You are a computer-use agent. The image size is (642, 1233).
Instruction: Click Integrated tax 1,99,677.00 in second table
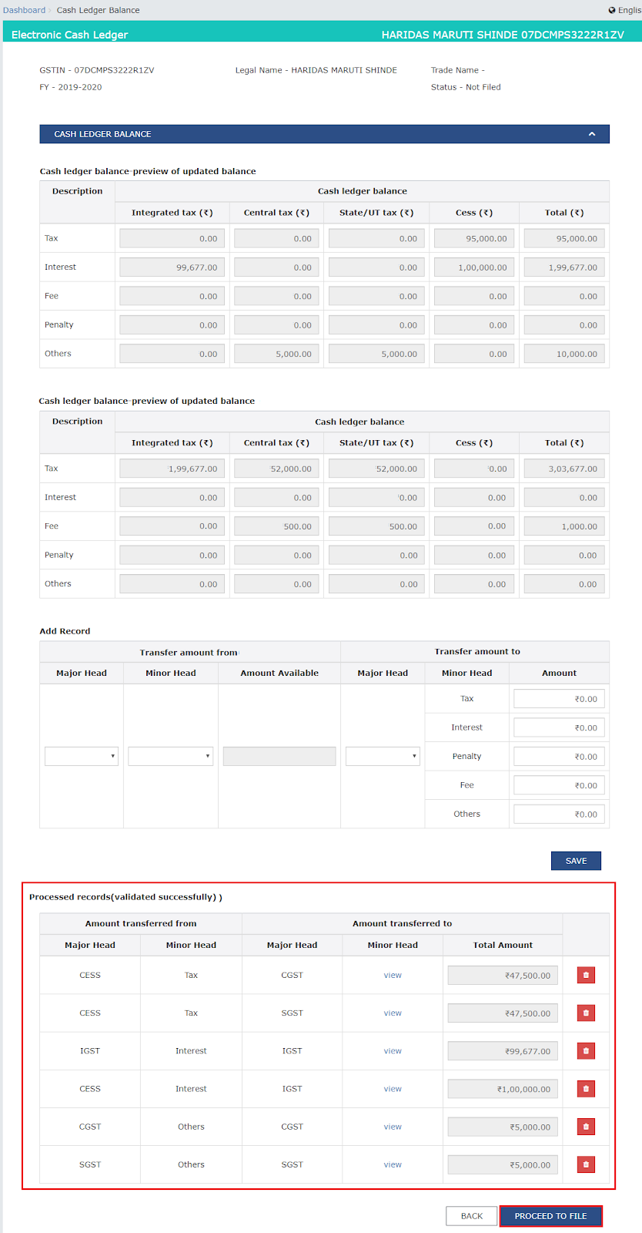tap(172, 469)
